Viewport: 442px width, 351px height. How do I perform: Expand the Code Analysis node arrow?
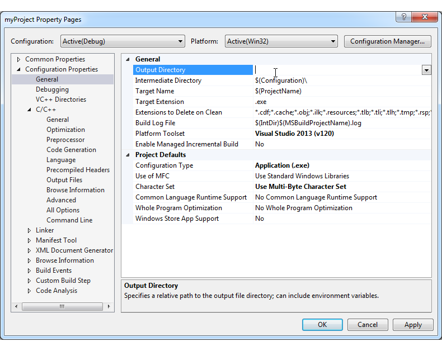(29, 291)
